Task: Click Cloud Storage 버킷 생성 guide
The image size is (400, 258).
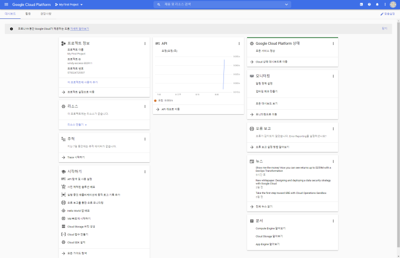Action: 81,227
